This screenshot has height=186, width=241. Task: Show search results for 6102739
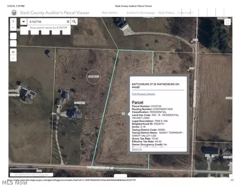pyautogui.click(x=48, y=28)
